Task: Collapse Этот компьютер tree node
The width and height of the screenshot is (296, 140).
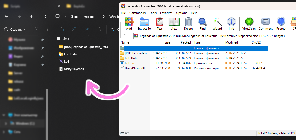Action: [4, 115]
